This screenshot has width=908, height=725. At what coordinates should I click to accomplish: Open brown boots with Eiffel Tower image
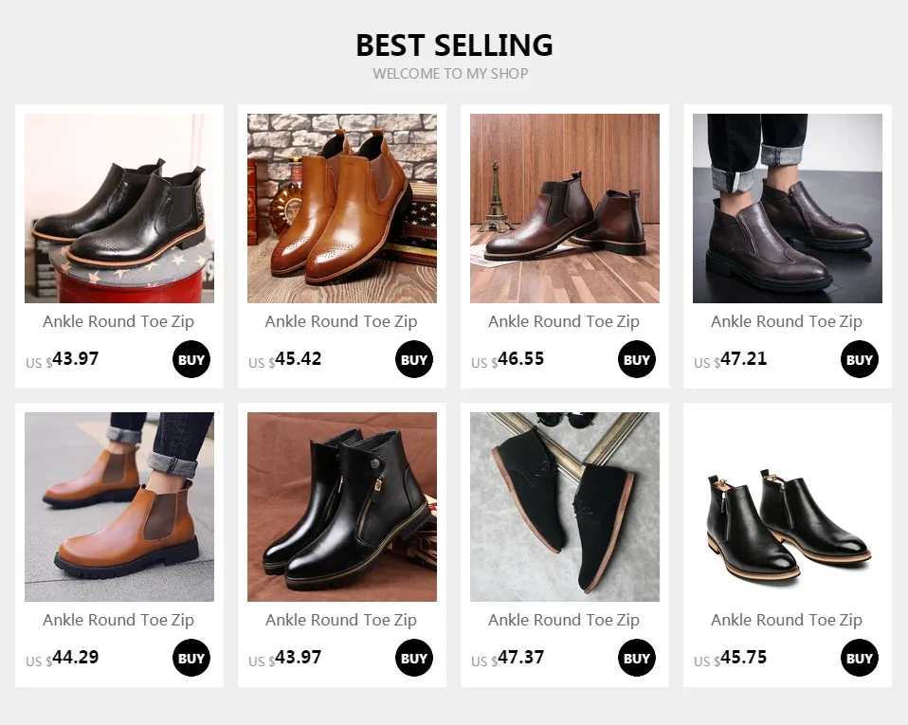[565, 208]
